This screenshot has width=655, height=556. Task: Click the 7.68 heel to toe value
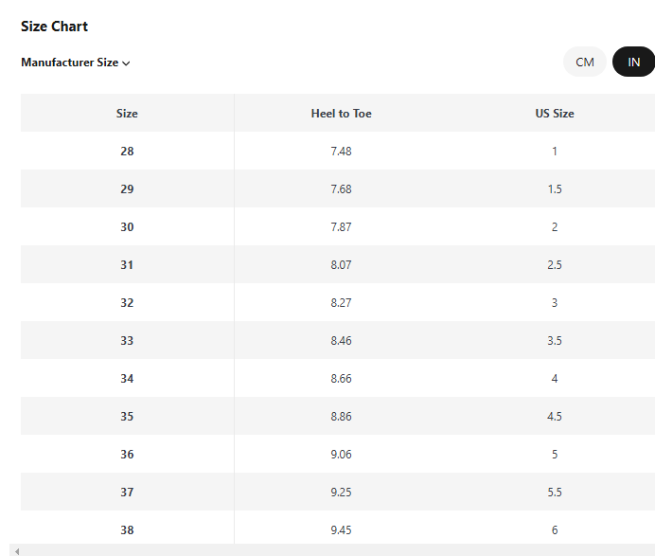point(341,189)
